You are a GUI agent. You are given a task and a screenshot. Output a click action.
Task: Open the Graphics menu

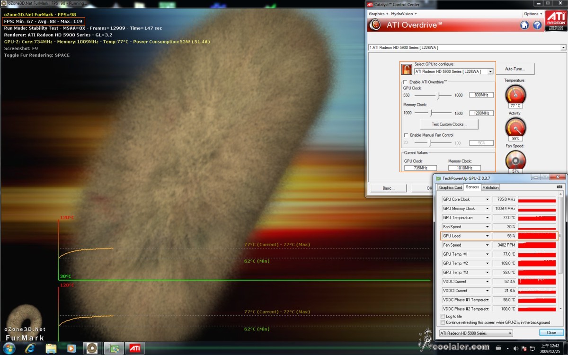point(379,14)
